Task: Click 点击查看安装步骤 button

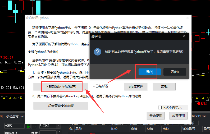Action: (61, 106)
